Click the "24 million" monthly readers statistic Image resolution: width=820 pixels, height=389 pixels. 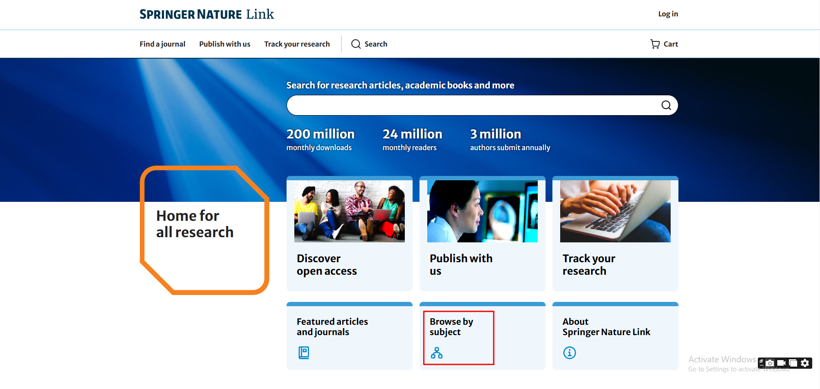pos(412,140)
